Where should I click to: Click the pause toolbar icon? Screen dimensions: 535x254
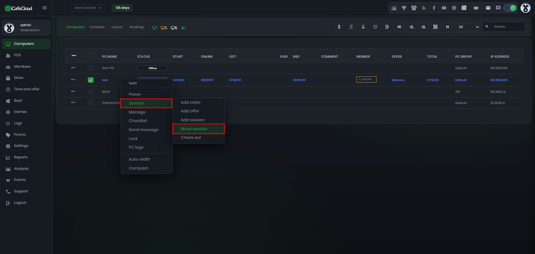tap(448, 27)
